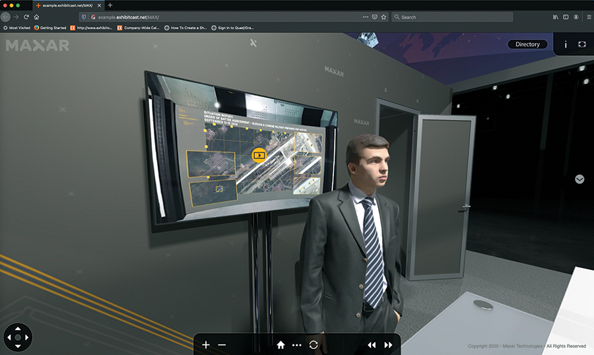594x355 pixels.
Task: Go to next scene with fast-forward arrows
Action: (x=388, y=344)
